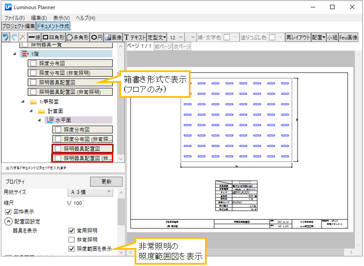The image size is (364, 266).
Task: Select the text (テキスト) tool
Action: click(135, 38)
